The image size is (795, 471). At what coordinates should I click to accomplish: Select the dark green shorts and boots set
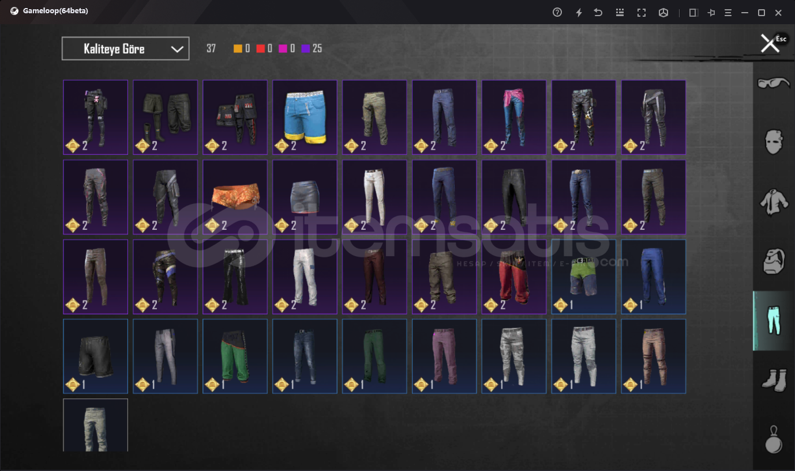click(x=165, y=117)
